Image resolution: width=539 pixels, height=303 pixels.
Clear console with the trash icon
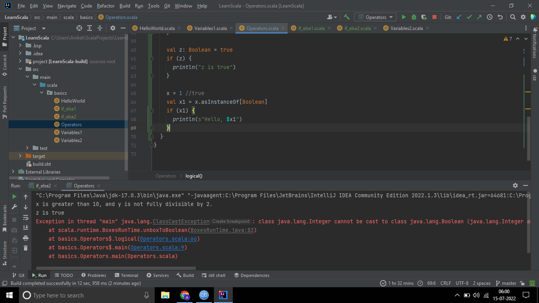(x=26, y=248)
